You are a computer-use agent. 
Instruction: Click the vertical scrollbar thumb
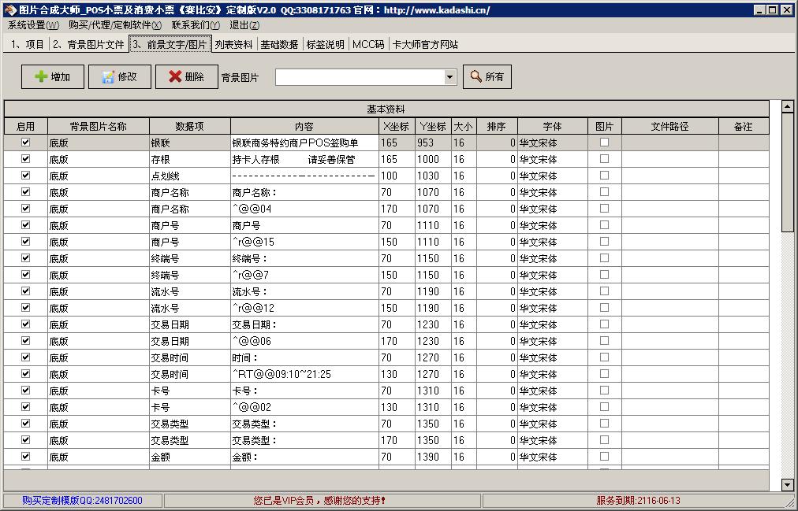tap(787, 172)
